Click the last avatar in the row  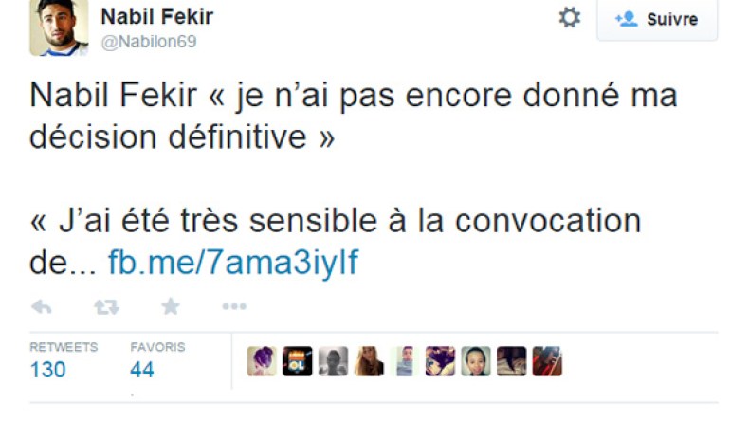tap(547, 361)
